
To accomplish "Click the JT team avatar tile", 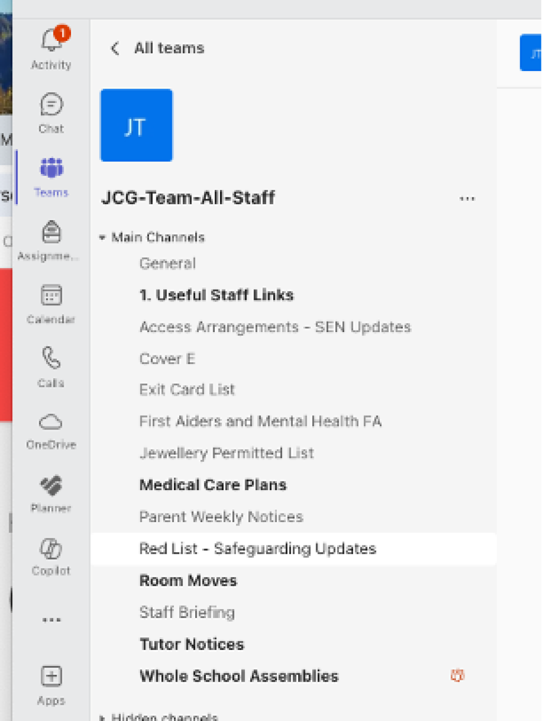I will click(x=136, y=125).
